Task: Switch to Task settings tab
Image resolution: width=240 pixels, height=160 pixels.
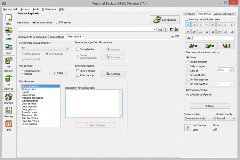Action: point(57,37)
